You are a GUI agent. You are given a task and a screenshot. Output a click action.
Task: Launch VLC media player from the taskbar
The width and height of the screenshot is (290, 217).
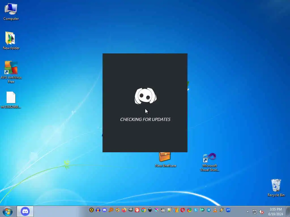(215, 210)
